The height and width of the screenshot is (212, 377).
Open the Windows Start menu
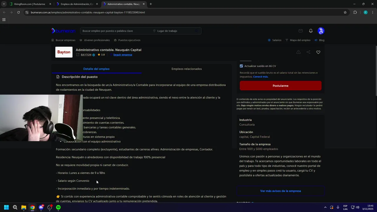6,207
